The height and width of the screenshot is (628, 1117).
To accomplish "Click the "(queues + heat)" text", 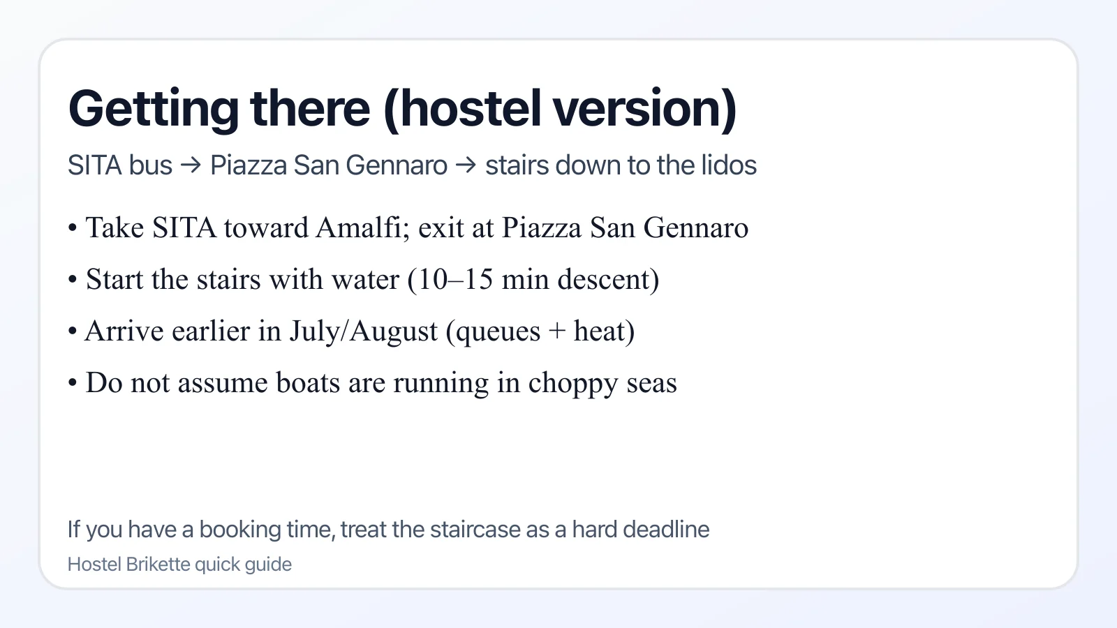I will pyautogui.click(x=540, y=331).
